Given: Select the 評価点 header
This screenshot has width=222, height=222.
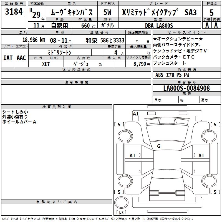Looking at the screenshot, I should [211, 4].
